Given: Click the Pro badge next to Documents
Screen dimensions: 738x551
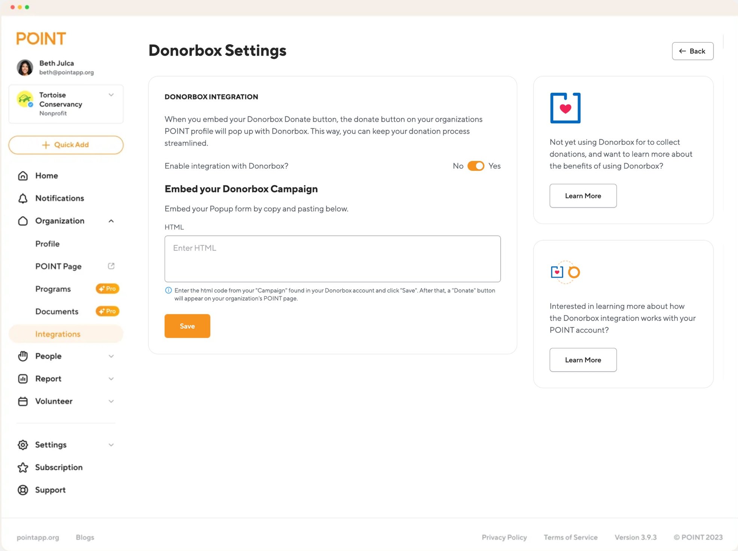Looking at the screenshot, I should 107,311.
